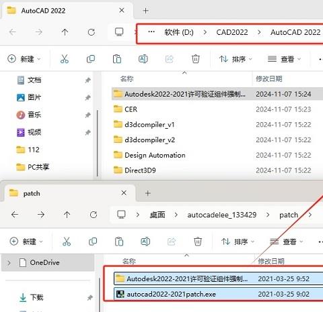Viewport: 323px width, 312px height.
Task: Unpin 文档 from quick access
Action: [87, 80]
